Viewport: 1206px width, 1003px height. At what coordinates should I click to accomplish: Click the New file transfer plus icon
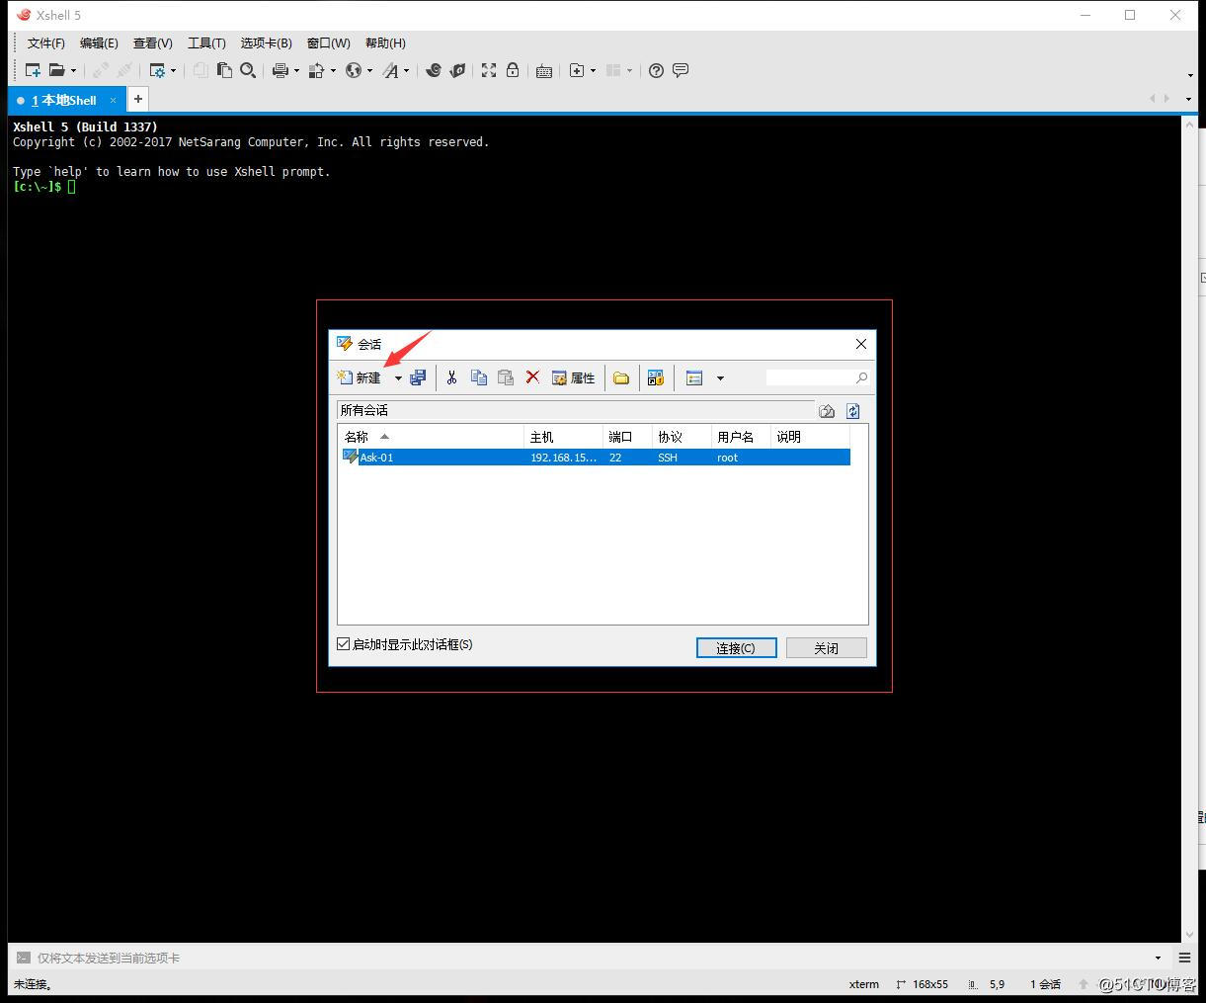pos(577,70)
